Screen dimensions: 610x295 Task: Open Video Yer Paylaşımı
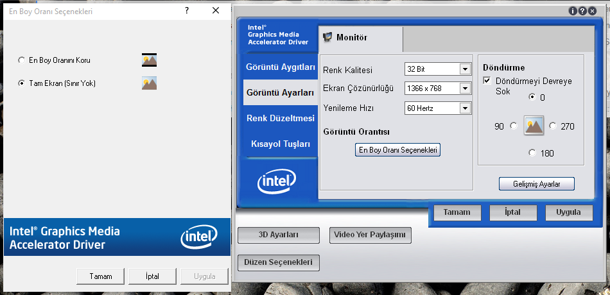[370, 235]
